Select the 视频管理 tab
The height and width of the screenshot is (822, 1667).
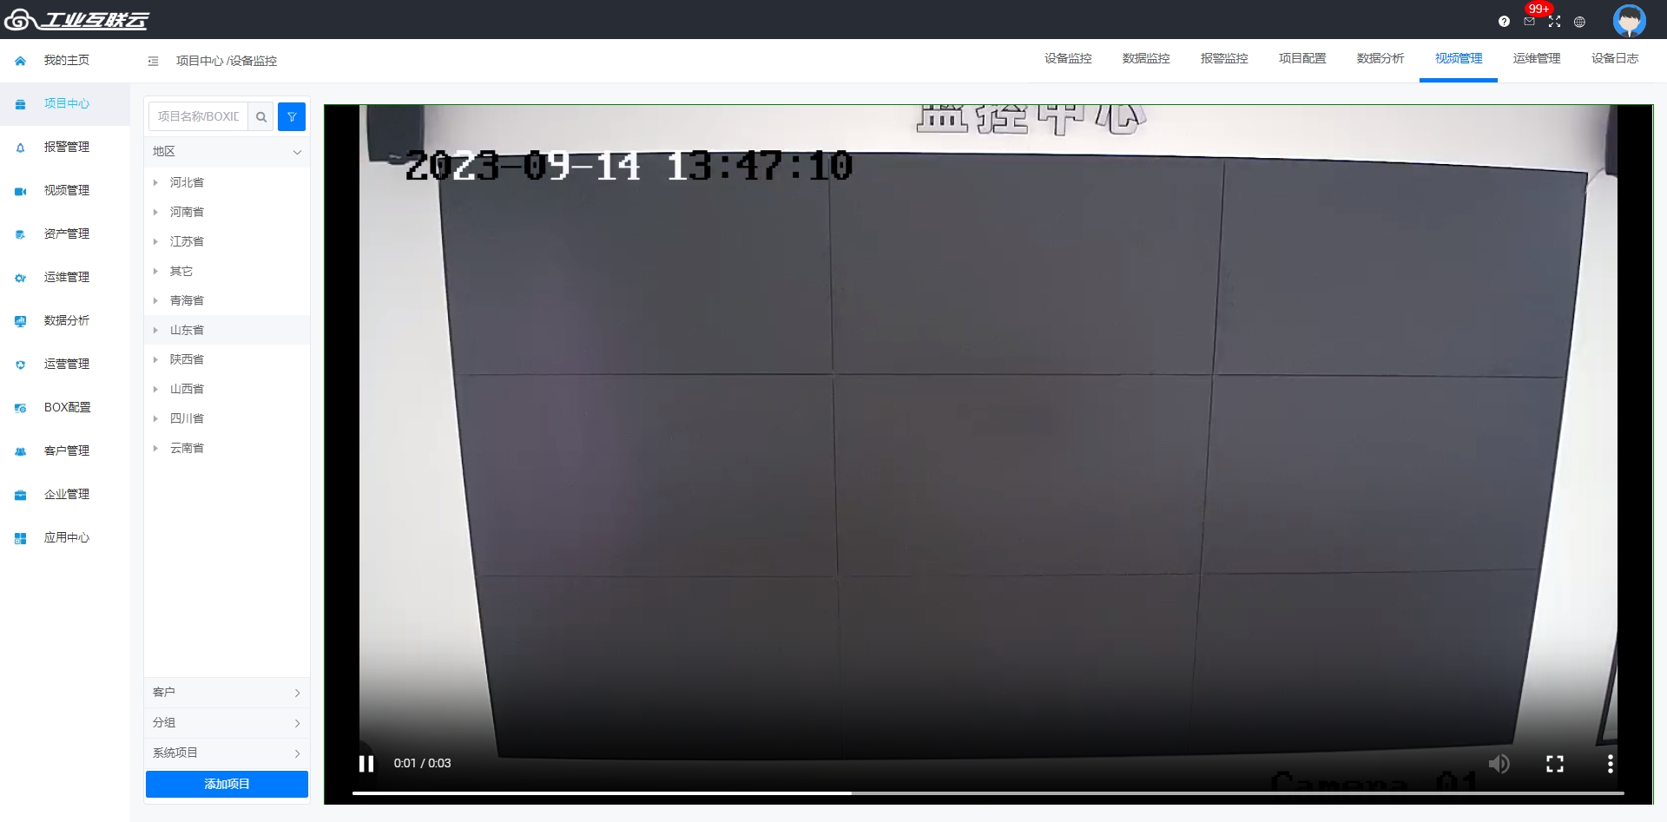pos(1459,59)
